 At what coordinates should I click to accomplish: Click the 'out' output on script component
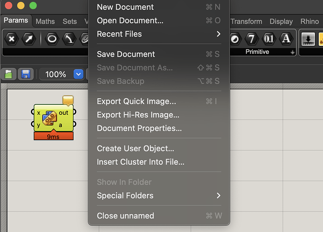[64, 113]
